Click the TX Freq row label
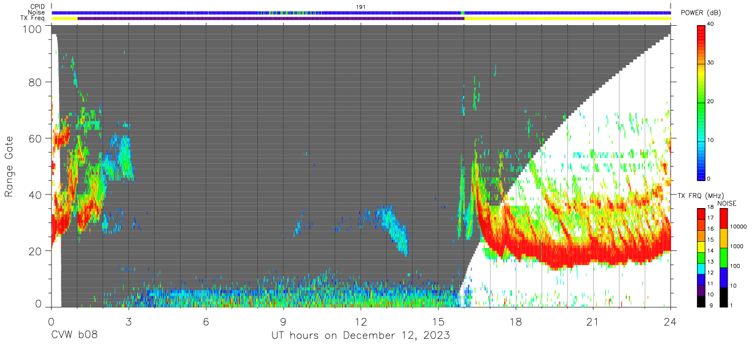 coord(33,18)
